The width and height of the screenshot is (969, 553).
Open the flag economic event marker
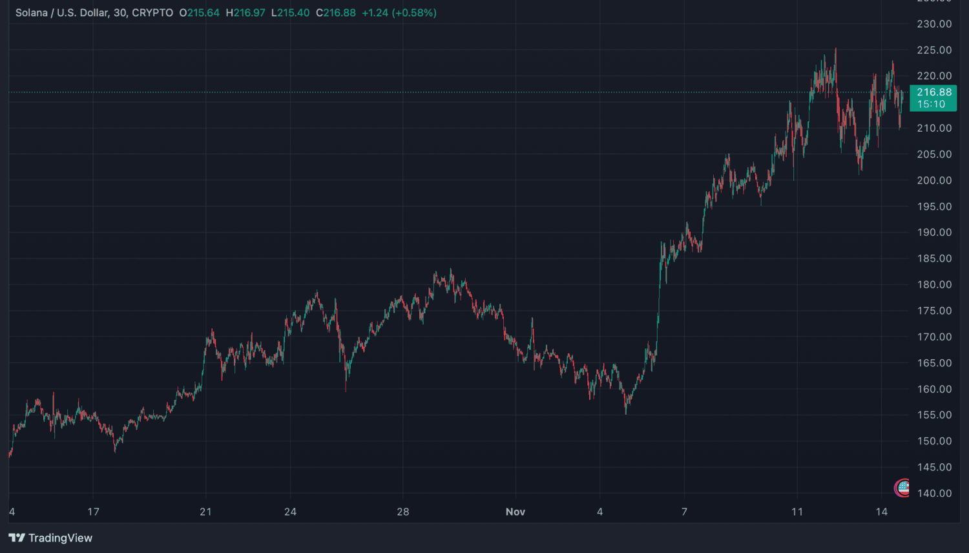click(902, 488)
